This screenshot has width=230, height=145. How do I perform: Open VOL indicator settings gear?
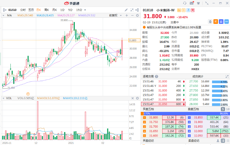[x=137, y=98]
